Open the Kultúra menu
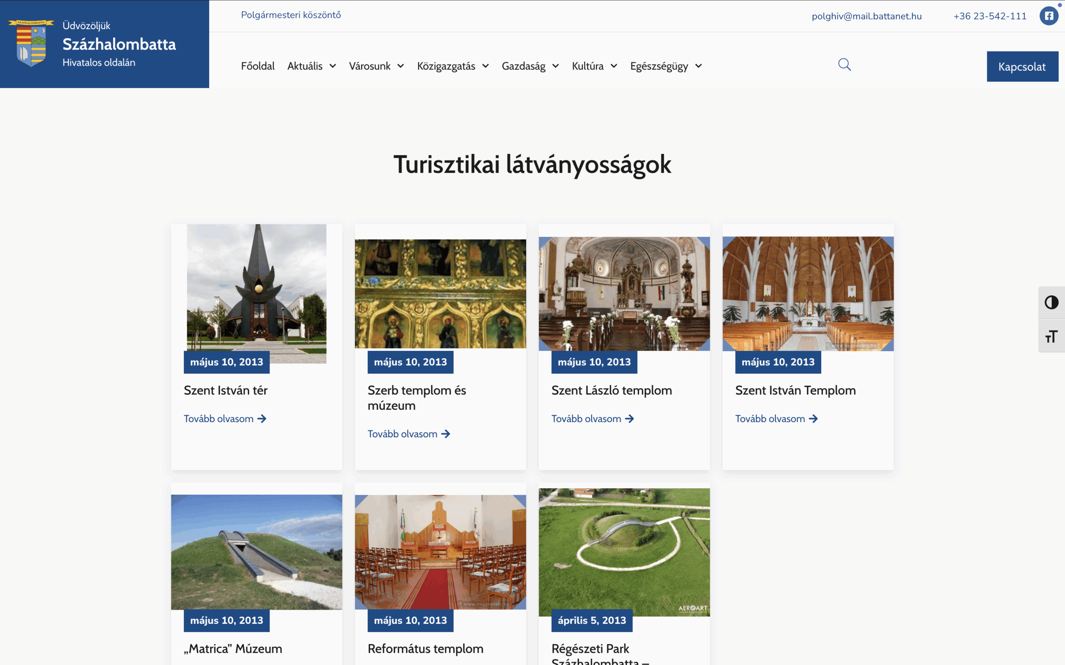This screenshot has height=665, width=1065. pos(594,66)
